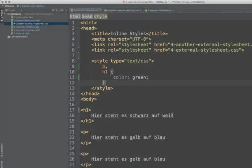The width and height of the screenshot is (252, 168).
Task: Collapse the CSSBasics project root node
Action: [x=5, y=14]
